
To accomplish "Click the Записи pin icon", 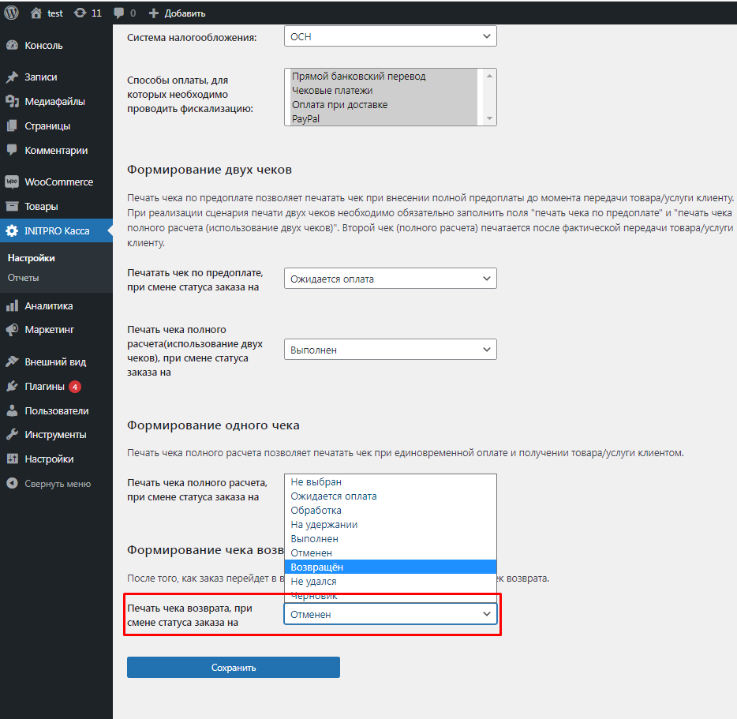I will pos(12,77).
